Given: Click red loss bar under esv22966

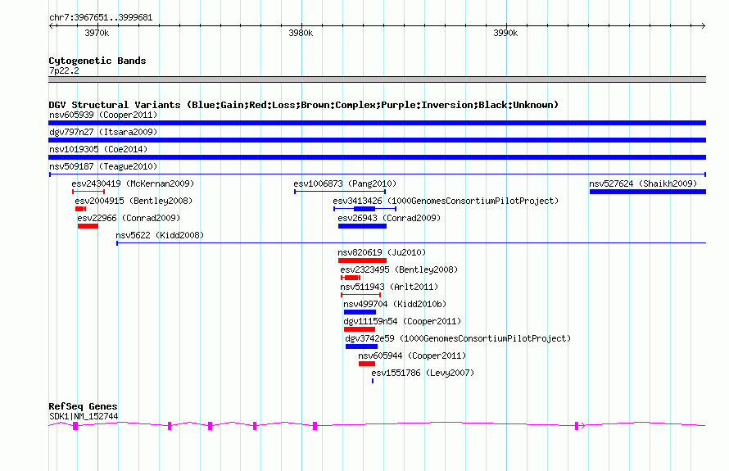Looking at the screenshot, I should coord(88,226).
